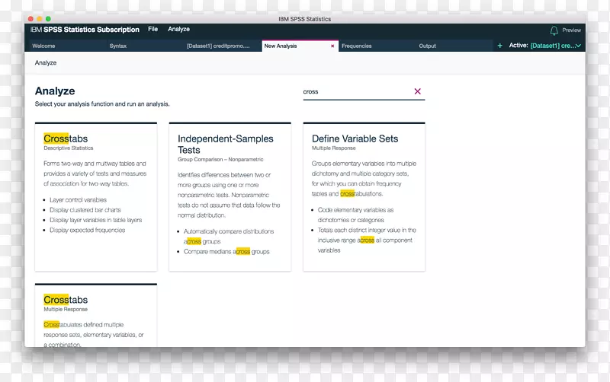Click 'Display clustered bar charts' bullet text
The height and width of the screenshot is (382, 610).
(85, 210)
